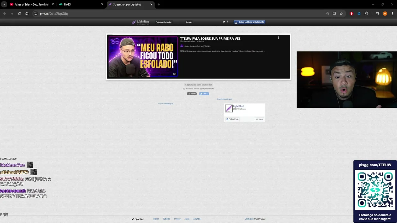
Task: Click Follow Page button
Action: pos(232,119)
